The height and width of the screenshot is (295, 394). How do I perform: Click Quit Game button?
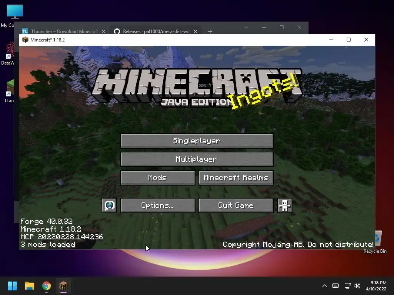click(x=236, y=206)
